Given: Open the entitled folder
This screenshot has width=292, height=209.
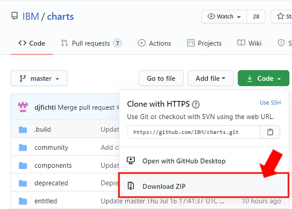Looking at the screenshot, I should (x=46, y=201).
